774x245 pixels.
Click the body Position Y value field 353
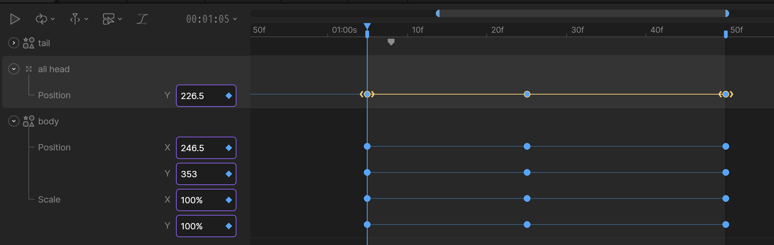point(206,174)
